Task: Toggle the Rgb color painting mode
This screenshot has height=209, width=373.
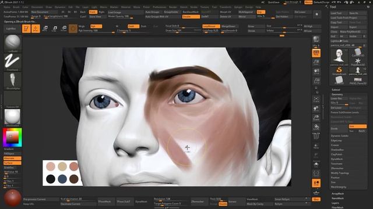Action: pyautogui.click(x=96, y=26)
